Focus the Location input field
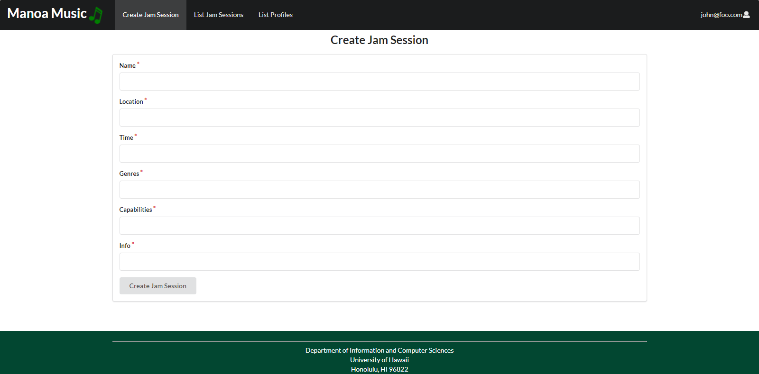 tap(379, 118)
